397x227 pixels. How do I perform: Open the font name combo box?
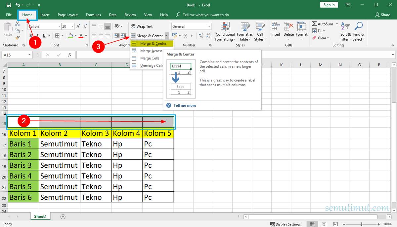point(44,26)
